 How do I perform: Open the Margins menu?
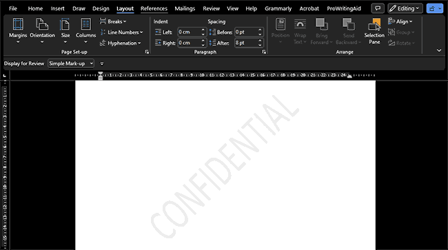tap(18, 31)
